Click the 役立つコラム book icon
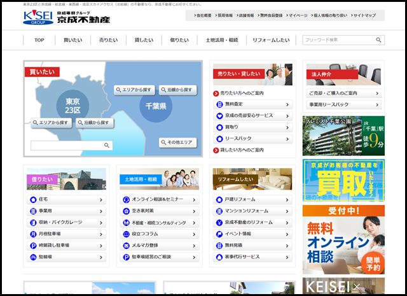This screenshot has width=407, height=296. point(126,234)
